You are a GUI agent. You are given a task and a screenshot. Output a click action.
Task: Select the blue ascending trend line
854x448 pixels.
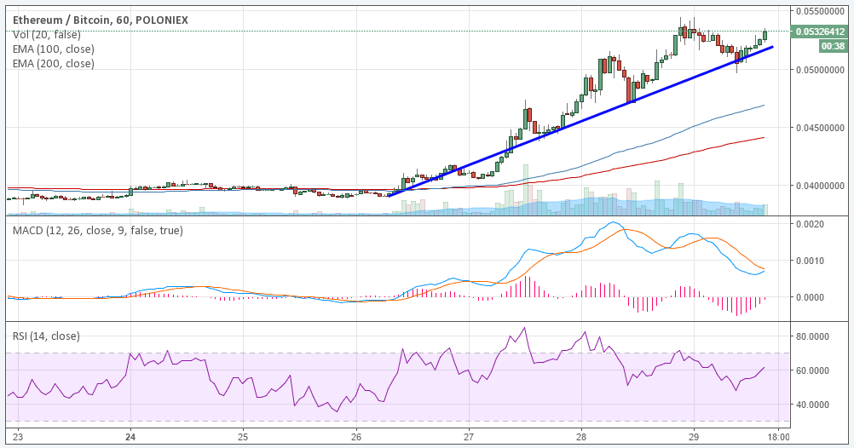click(x=580, y=121)
